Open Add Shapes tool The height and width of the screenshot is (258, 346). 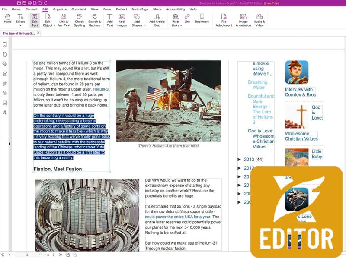[137, 20]
